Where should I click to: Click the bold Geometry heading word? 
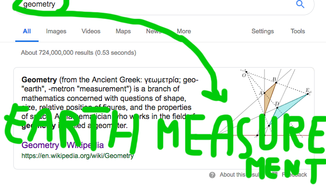click(x=39, y=80)
